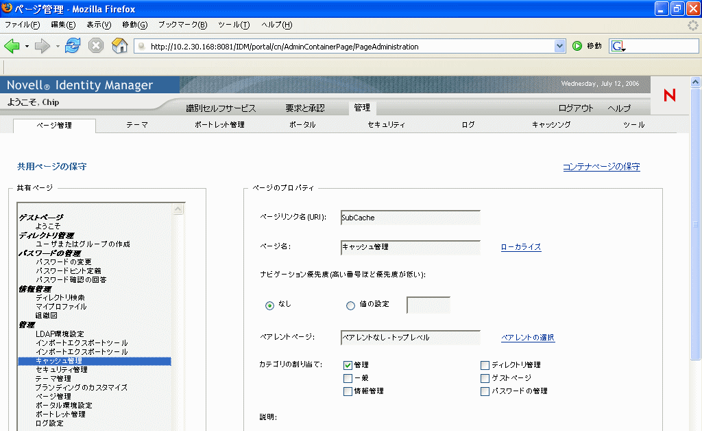Image resolution: width=702 pixels, height=431 pixels.
Task: Click the ローカライズ link
Action: tap(521, 246)
